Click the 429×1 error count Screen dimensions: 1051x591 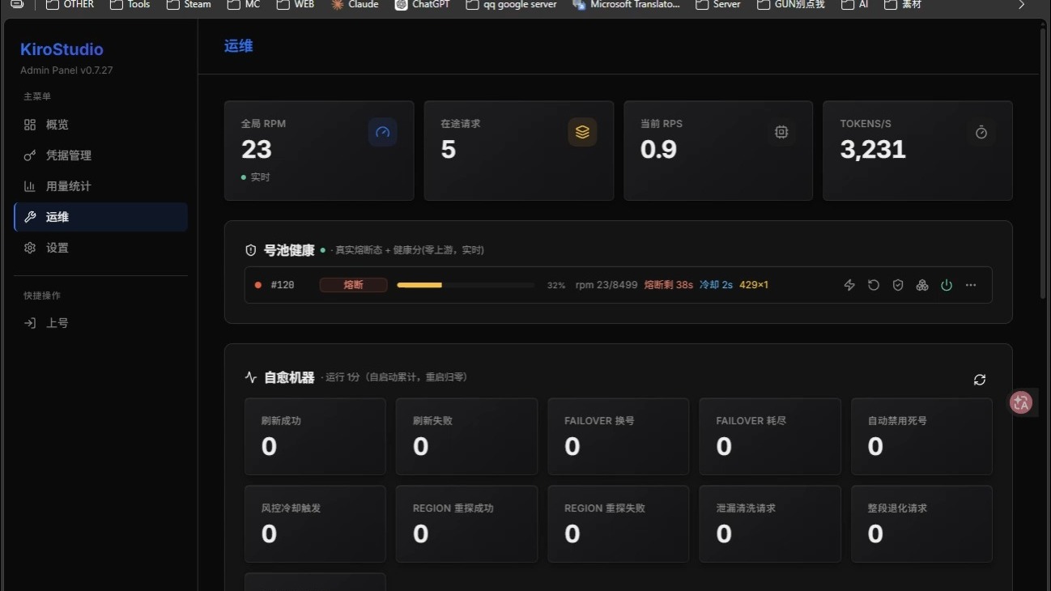coord(754,285)
